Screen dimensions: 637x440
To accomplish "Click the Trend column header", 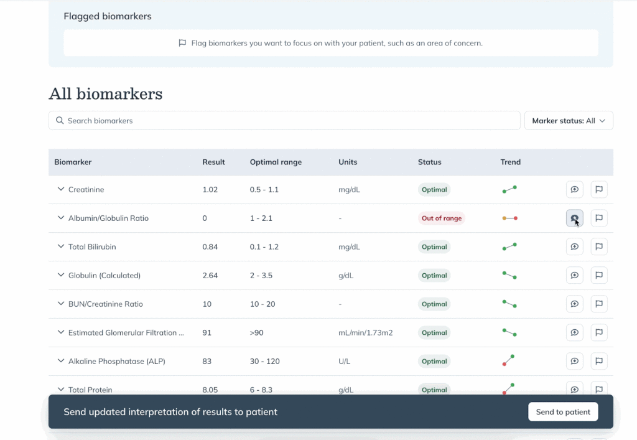I will [510, 162].
